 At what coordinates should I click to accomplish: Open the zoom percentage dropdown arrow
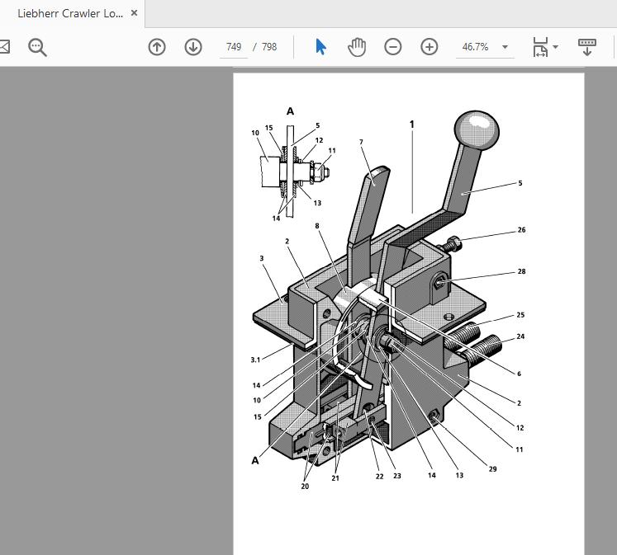click(505, 47)
